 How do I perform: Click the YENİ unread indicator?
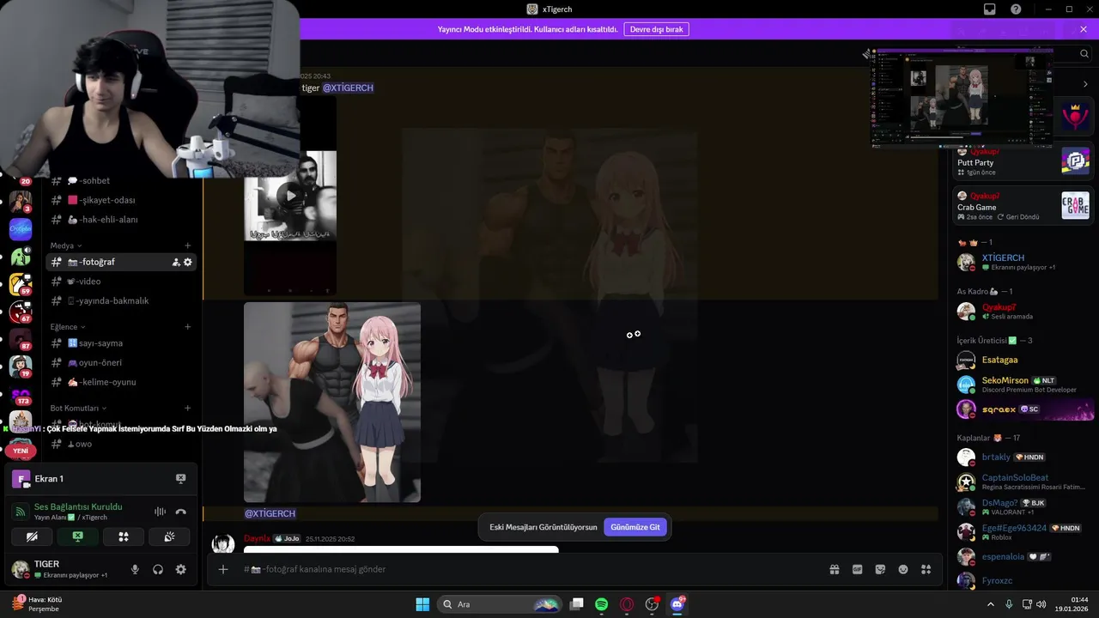pyautogui.click(x=21, y=451)
